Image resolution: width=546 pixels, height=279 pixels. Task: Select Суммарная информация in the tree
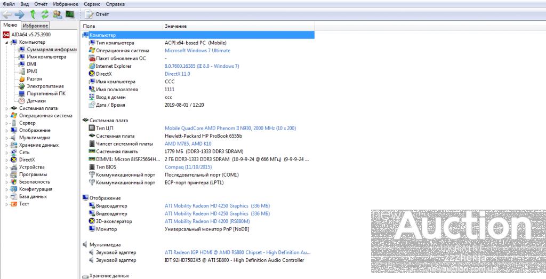click(x=51, y=50)
